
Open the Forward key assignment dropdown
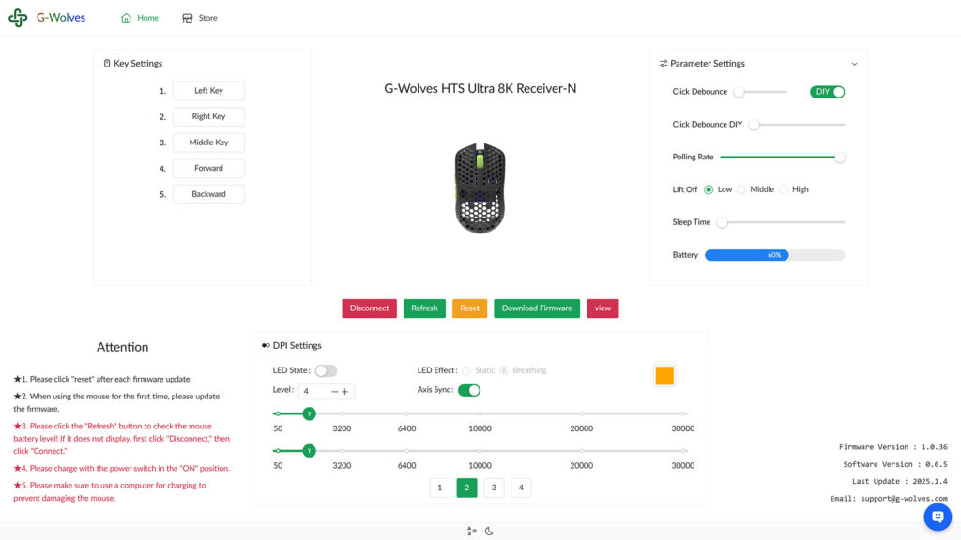click(208, 169)
